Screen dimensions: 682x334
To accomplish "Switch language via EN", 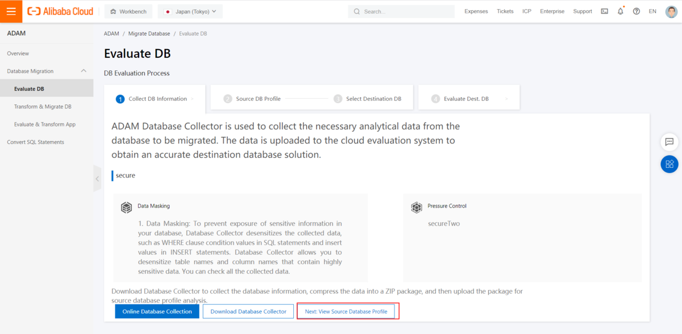I will [x=652, y=11].
